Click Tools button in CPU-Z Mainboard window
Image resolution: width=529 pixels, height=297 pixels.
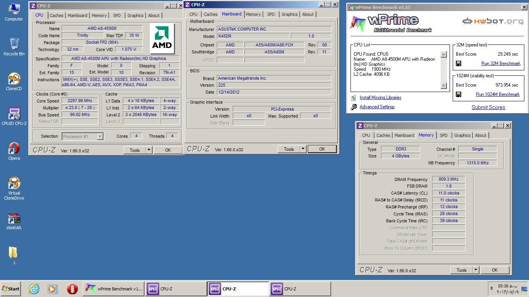[289, 149]
